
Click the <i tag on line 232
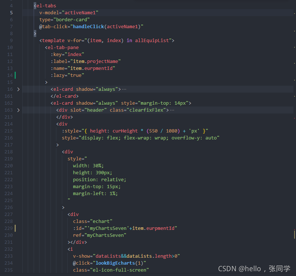tap(70, 249)
